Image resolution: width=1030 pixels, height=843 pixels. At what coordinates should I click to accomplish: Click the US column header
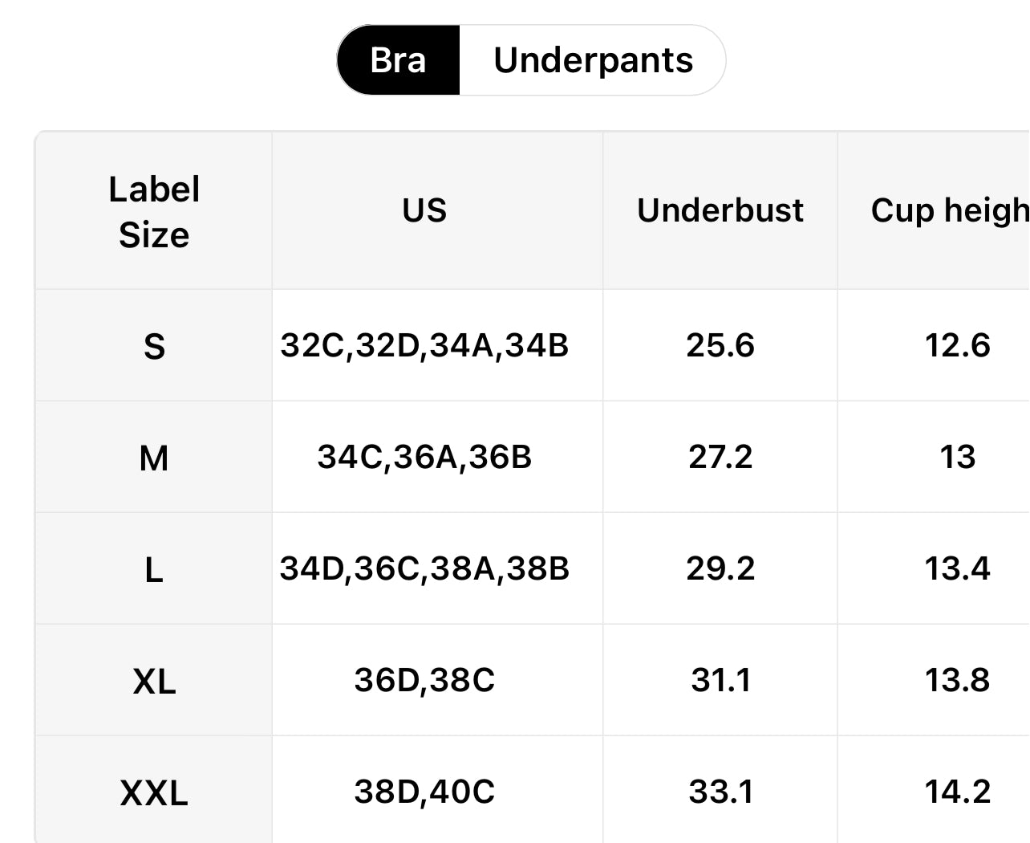pos(424,210)
